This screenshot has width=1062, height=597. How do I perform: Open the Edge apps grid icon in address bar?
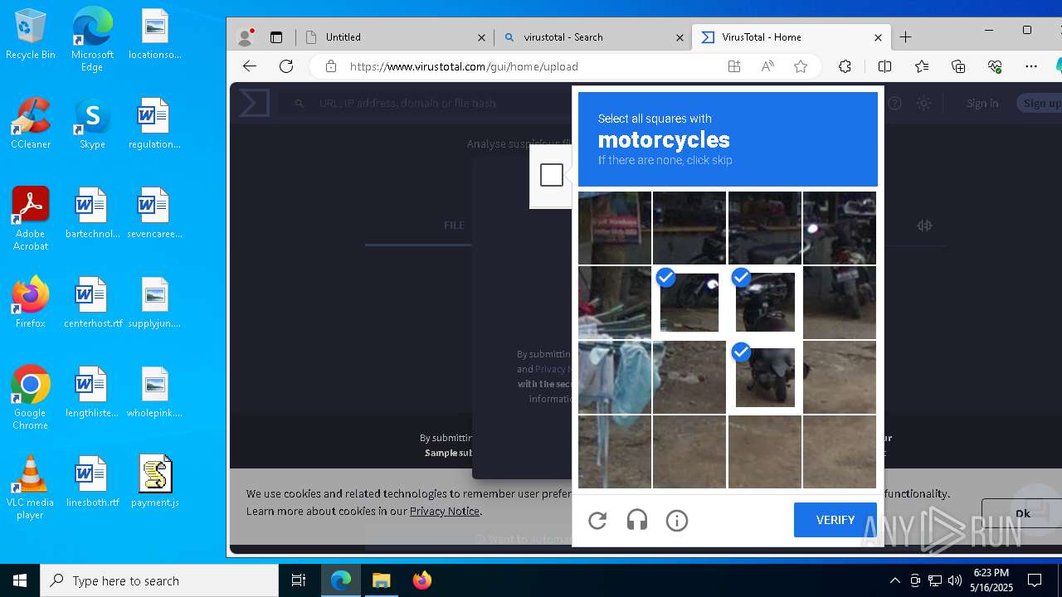click(x=734, y=66)
